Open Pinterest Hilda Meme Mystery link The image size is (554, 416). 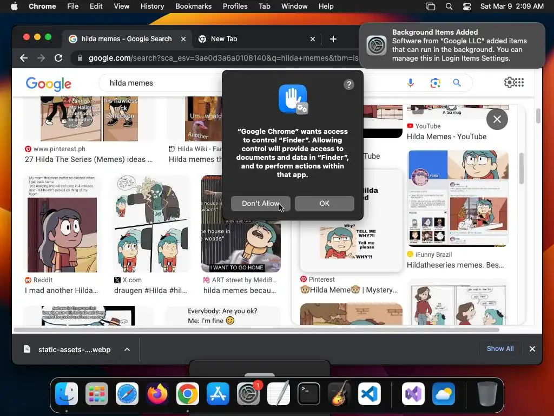[349, 290]
